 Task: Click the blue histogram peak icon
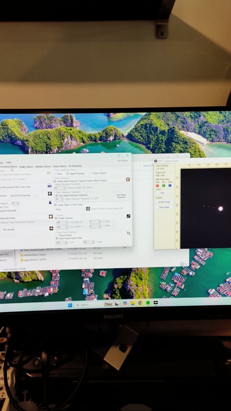click(50, 202)
